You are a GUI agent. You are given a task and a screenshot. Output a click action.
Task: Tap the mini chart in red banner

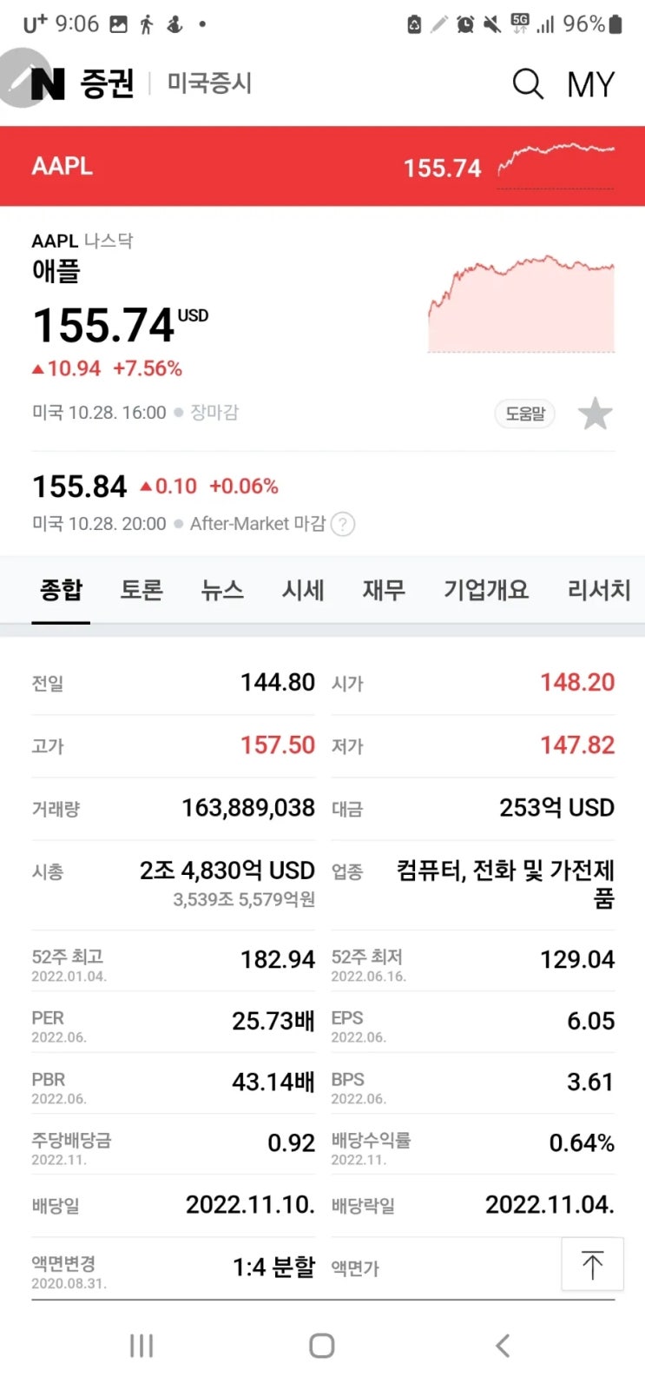556,163
